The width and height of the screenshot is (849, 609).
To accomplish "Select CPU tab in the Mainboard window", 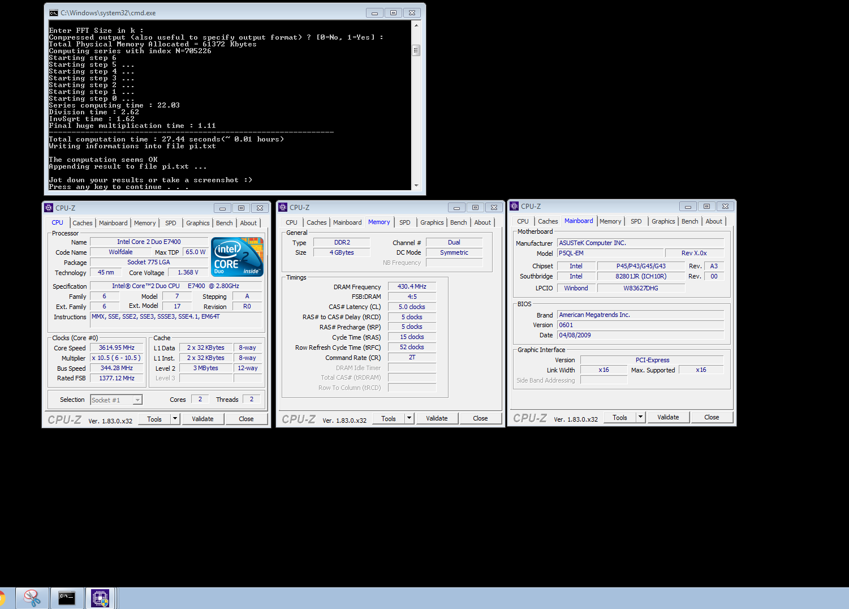I will coord(523,221).
